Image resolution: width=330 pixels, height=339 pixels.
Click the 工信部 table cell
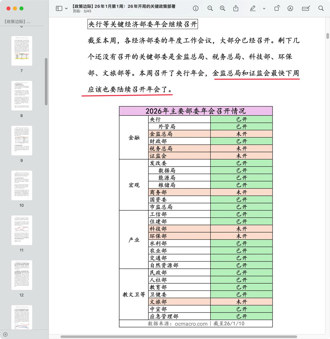tap(179, 214)
